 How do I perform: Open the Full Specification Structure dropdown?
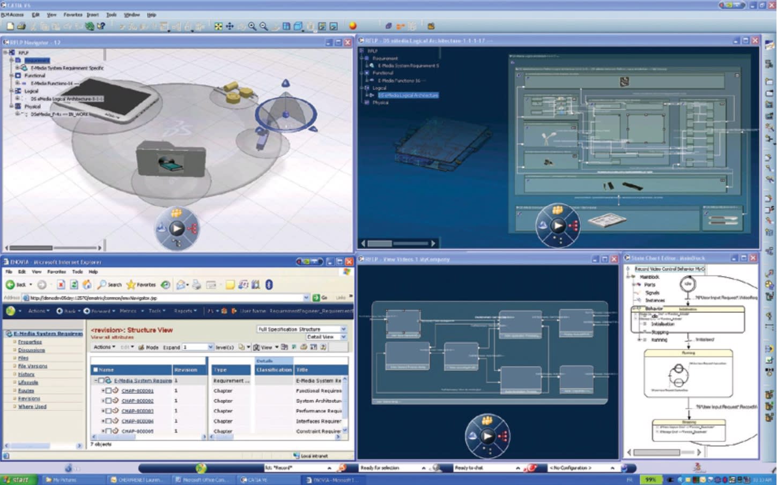pos(301,329)
